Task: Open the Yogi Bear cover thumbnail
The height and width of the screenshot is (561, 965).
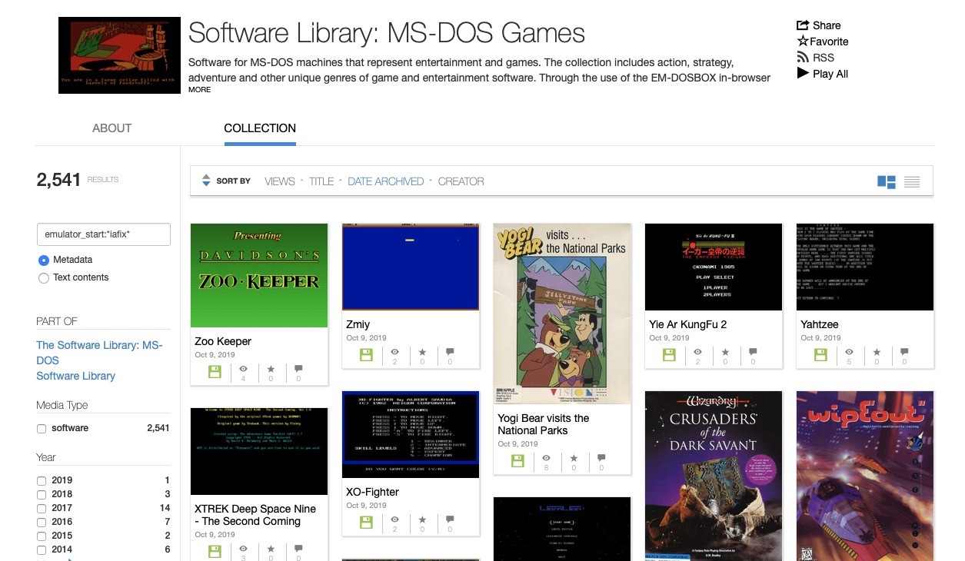Action: pyautogui.click(x=562, y=314)
